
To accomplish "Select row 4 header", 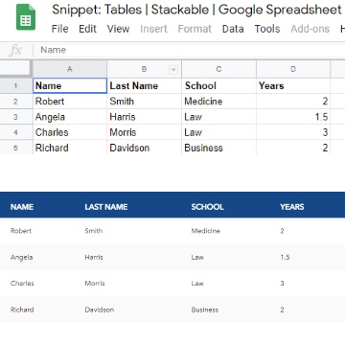I will tap(16, 132).
